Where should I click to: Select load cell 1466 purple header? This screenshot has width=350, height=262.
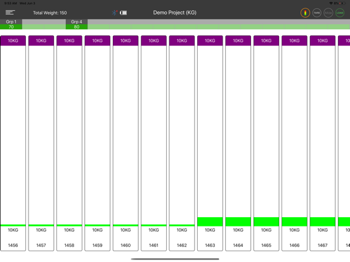294,41
